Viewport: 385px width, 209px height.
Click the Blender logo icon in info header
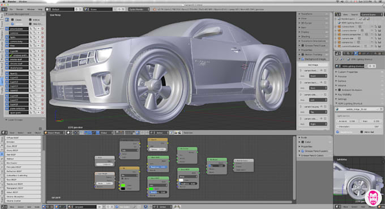tap(155, 9)
